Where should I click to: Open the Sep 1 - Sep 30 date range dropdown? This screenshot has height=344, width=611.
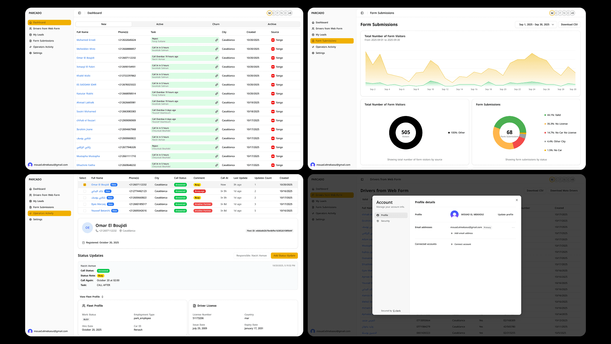(536, 25)
